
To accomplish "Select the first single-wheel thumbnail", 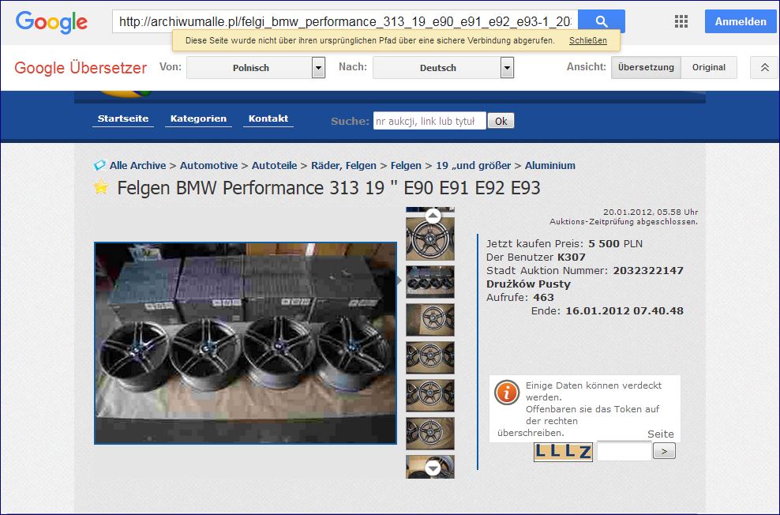I will tap(430, 239).
